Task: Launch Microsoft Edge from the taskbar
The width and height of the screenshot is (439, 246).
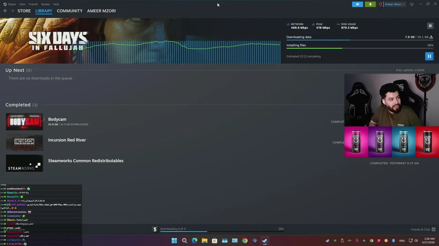Action: (x=194, y=241)
